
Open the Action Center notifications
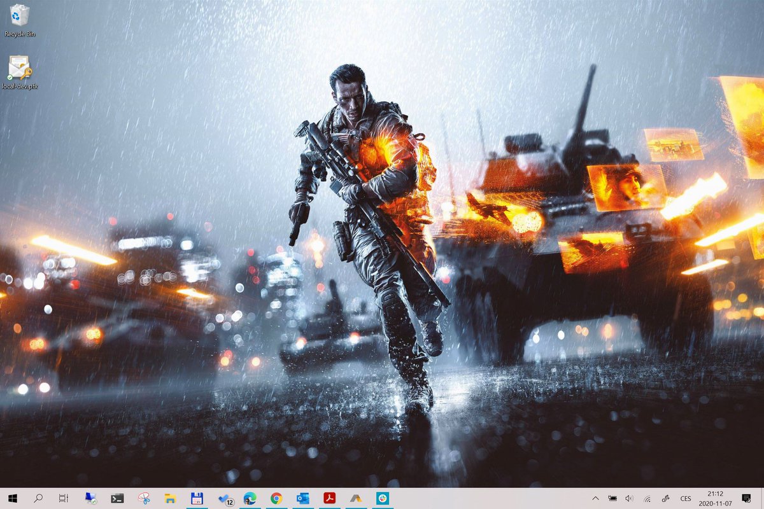click(x=746, y=498)
